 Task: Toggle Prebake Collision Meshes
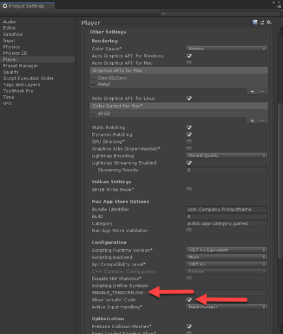click(x=189, y=326)
